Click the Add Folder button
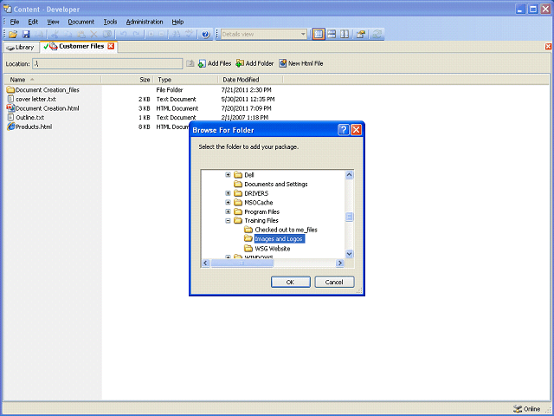Viewport: 554px width, 416px height. tap(254, 63)
